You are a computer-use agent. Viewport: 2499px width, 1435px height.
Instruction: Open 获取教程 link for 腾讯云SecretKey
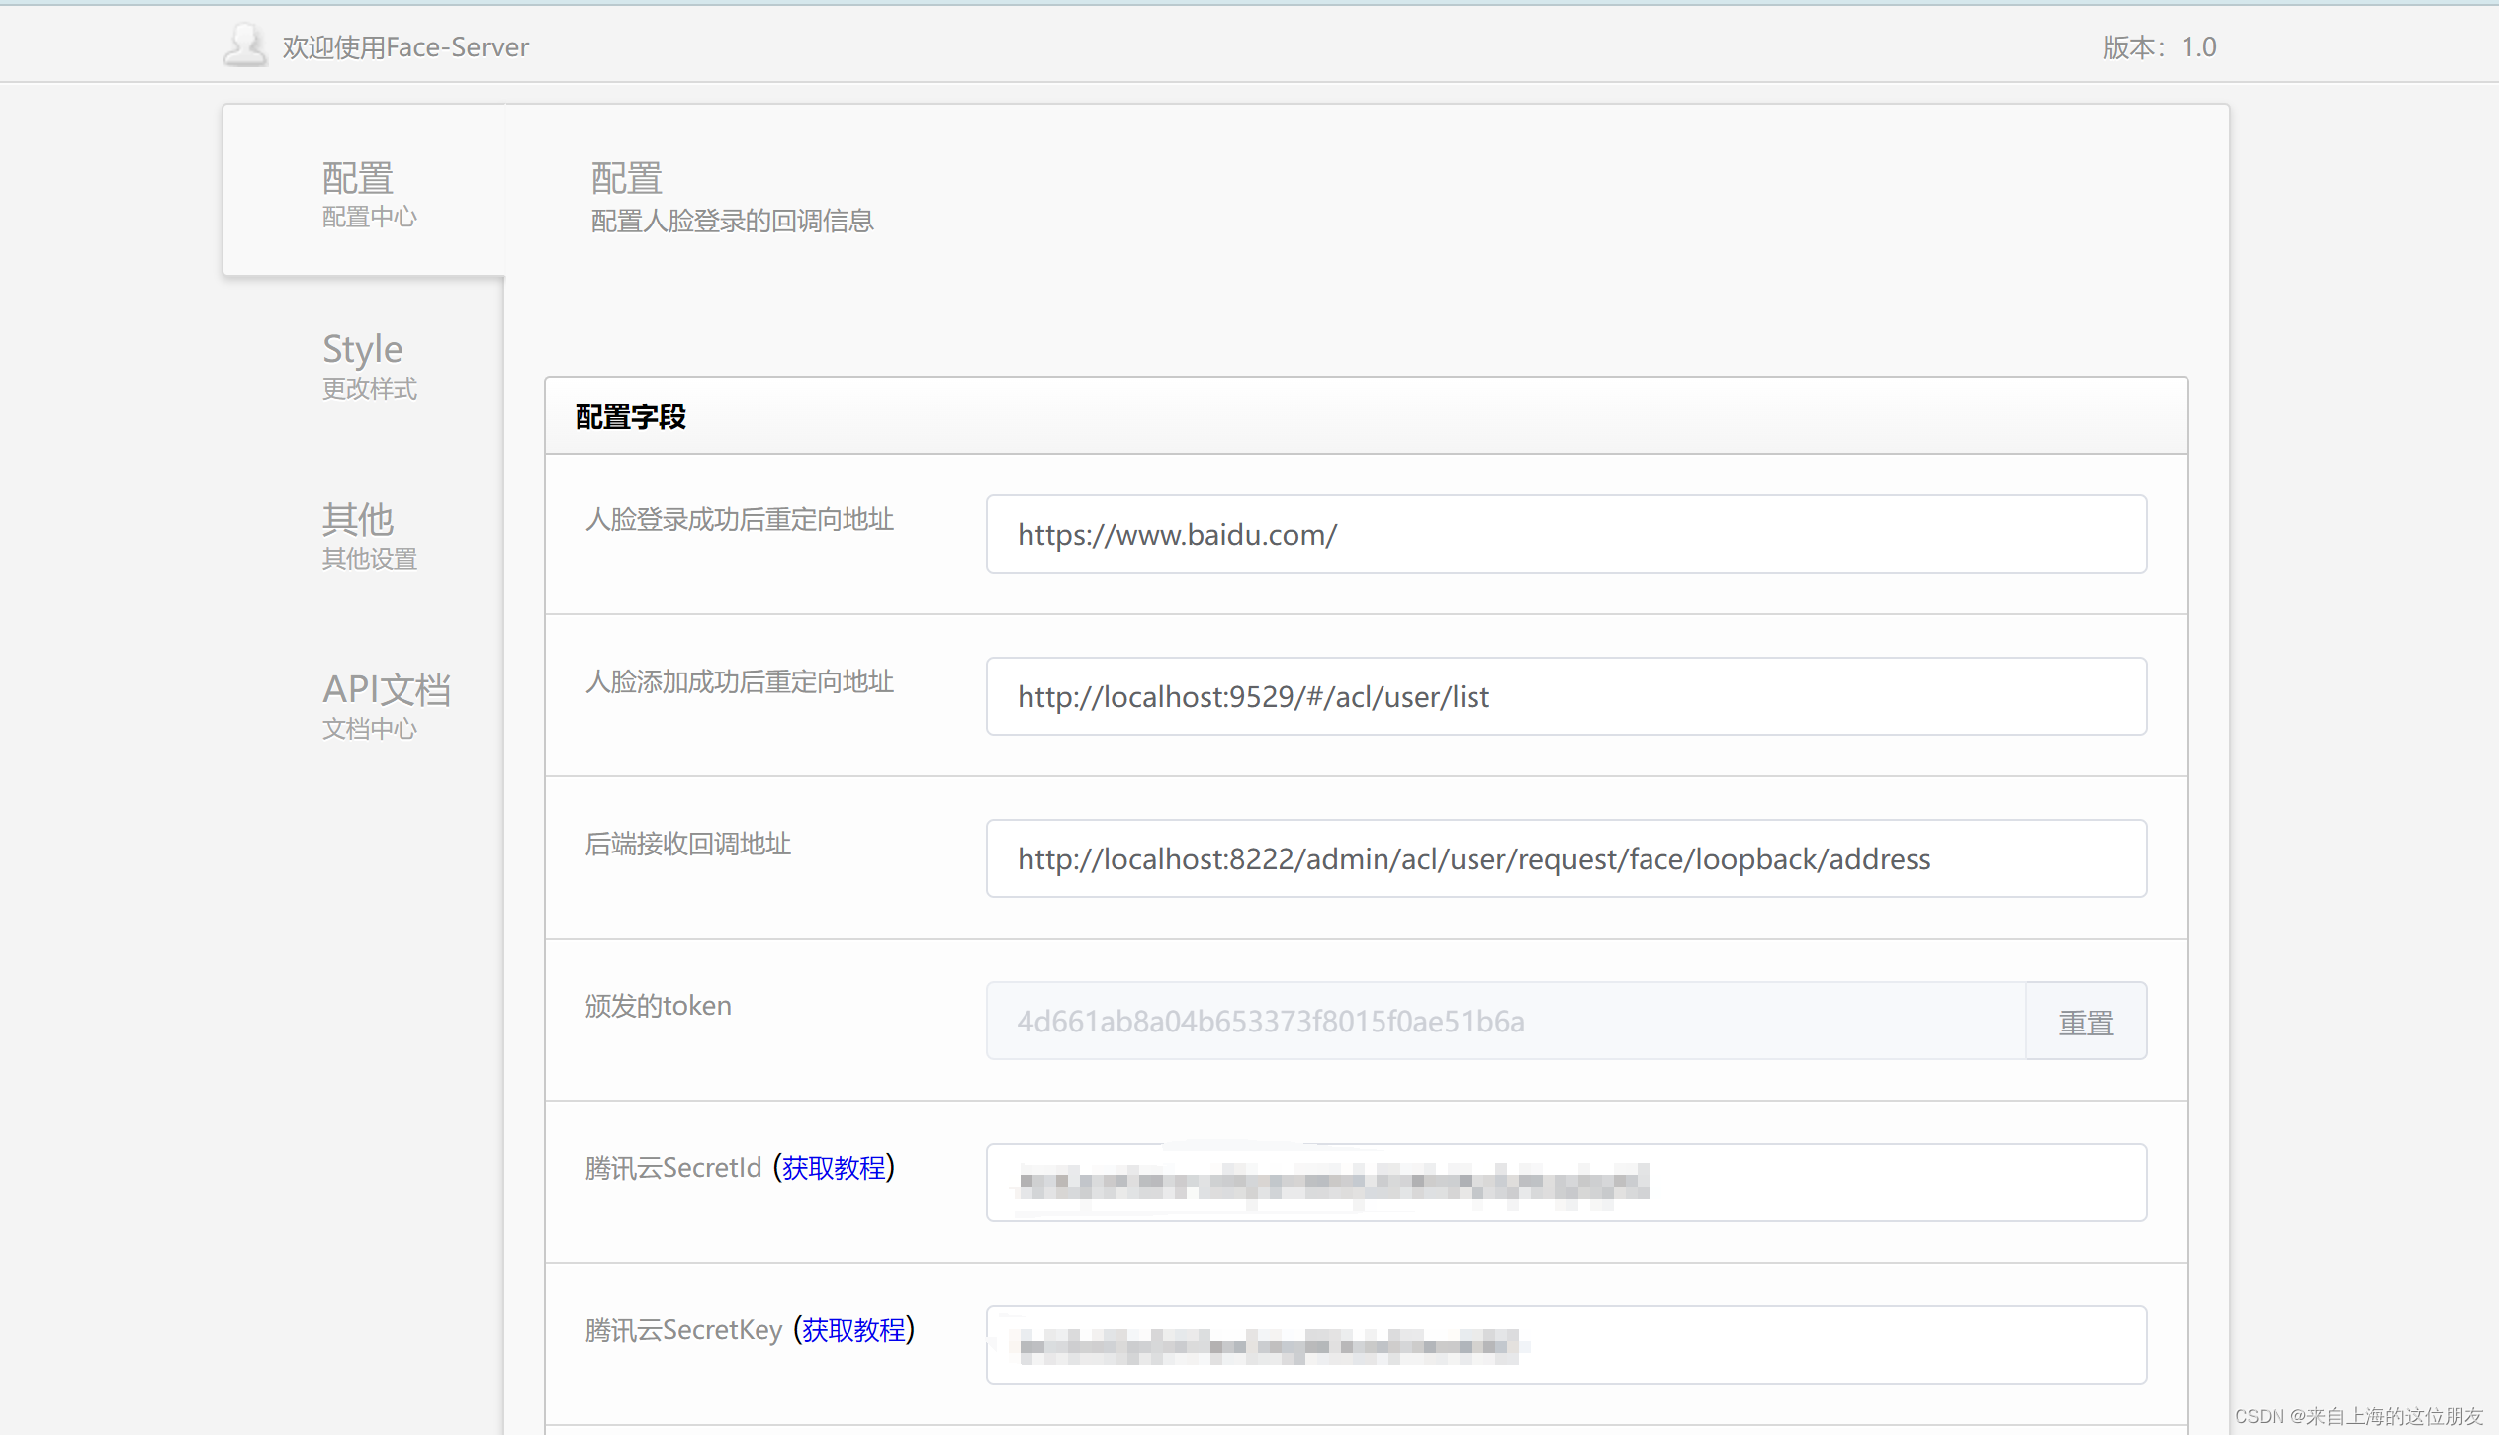pos(852,1330)
